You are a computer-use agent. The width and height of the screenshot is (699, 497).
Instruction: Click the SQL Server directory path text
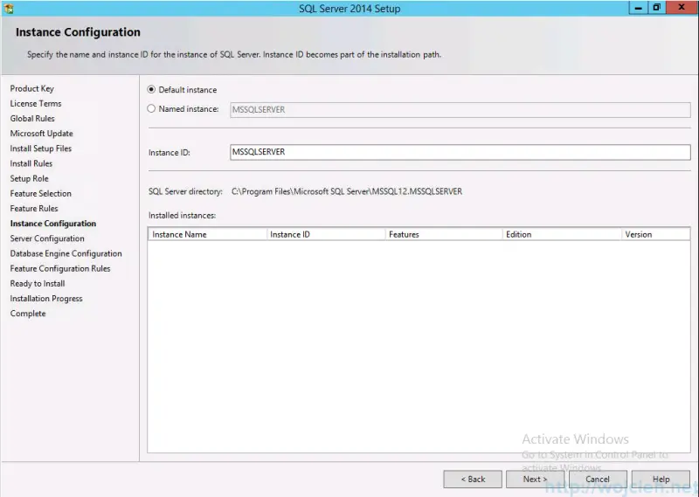pyautogui.click(x=347, y=191)
